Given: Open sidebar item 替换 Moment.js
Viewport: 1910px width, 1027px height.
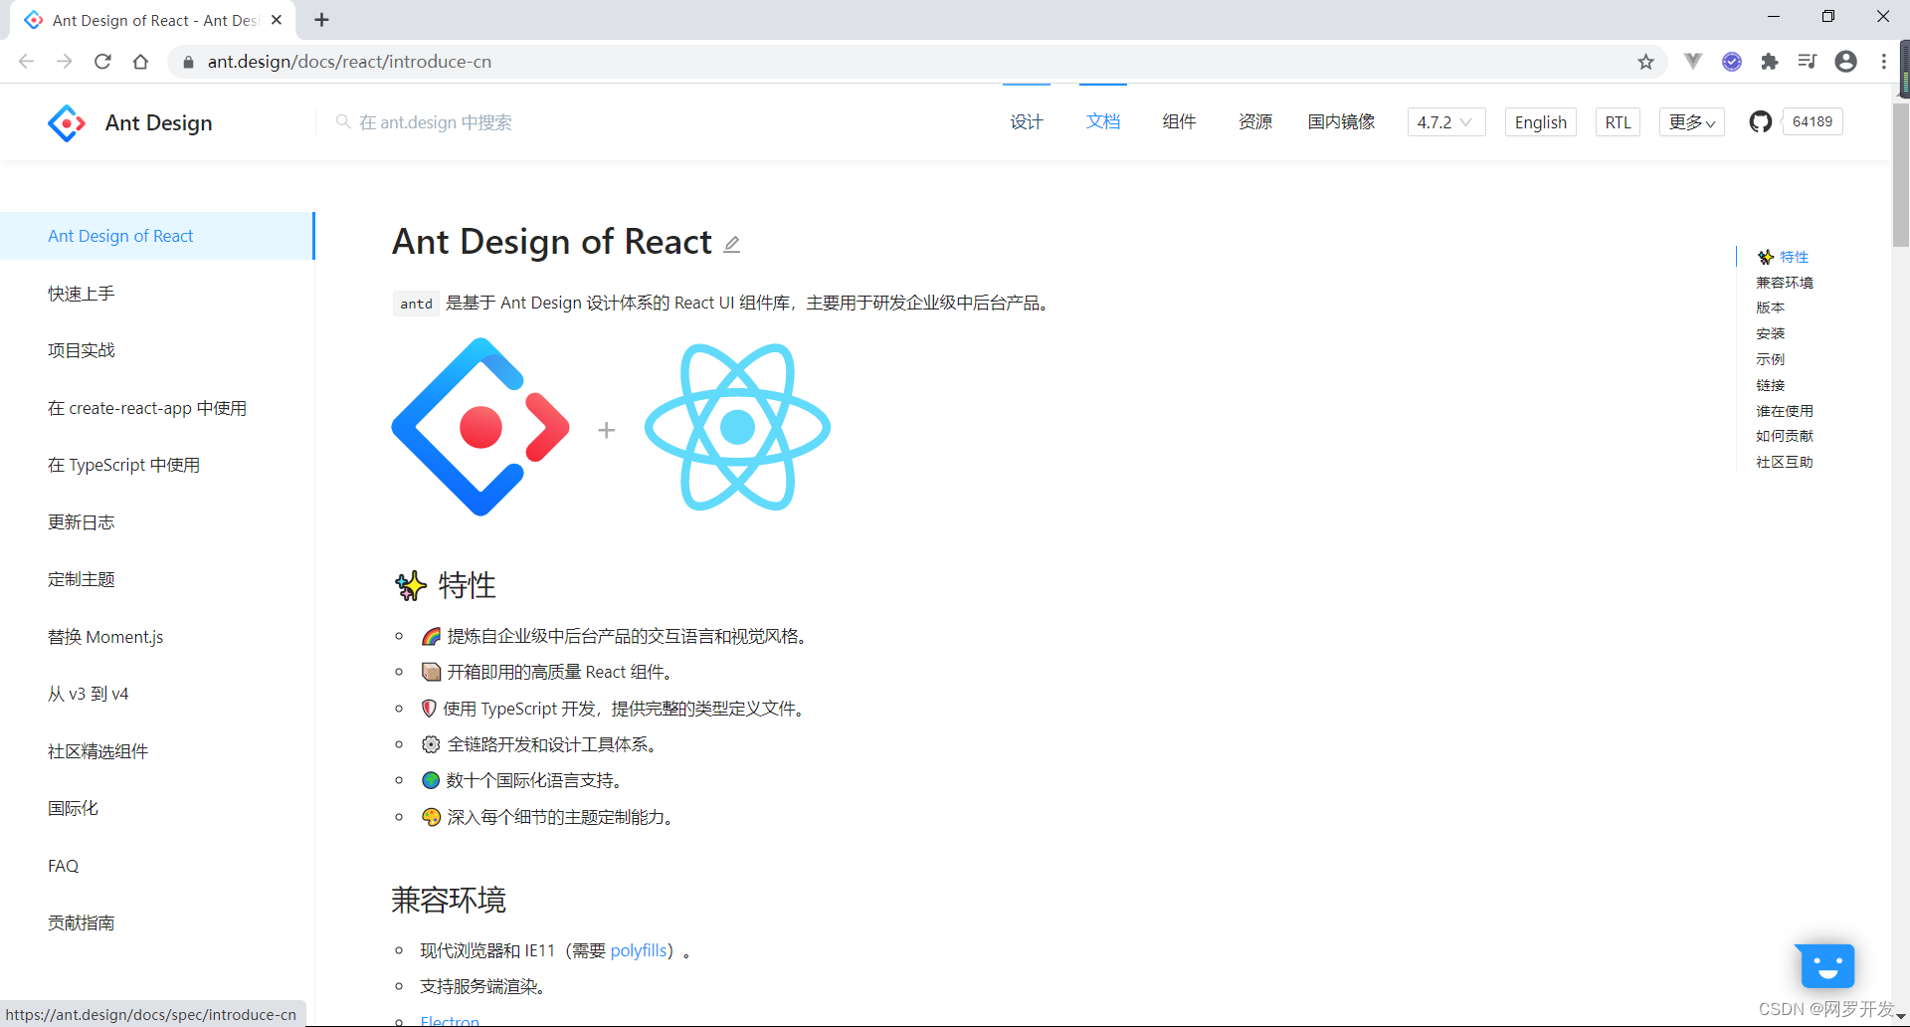Looking at the screenshot, I should (157, 637).
